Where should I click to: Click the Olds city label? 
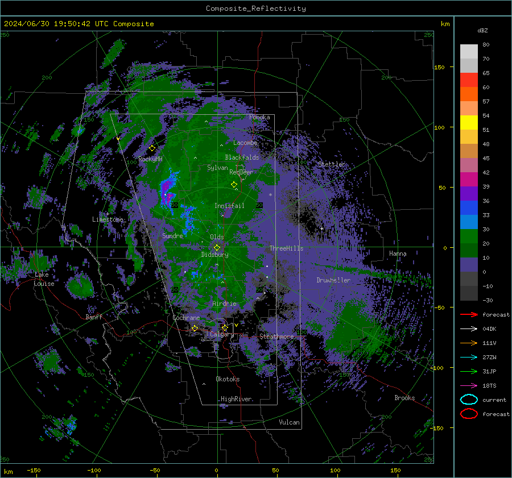217,237
